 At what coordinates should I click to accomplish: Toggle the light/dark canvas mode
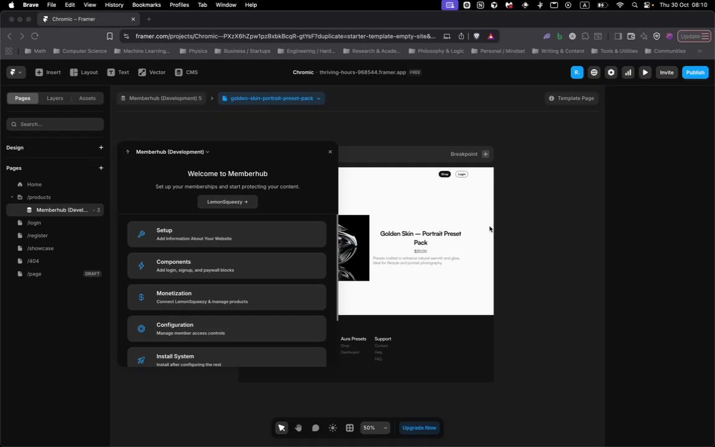click(x=333, y=428)
